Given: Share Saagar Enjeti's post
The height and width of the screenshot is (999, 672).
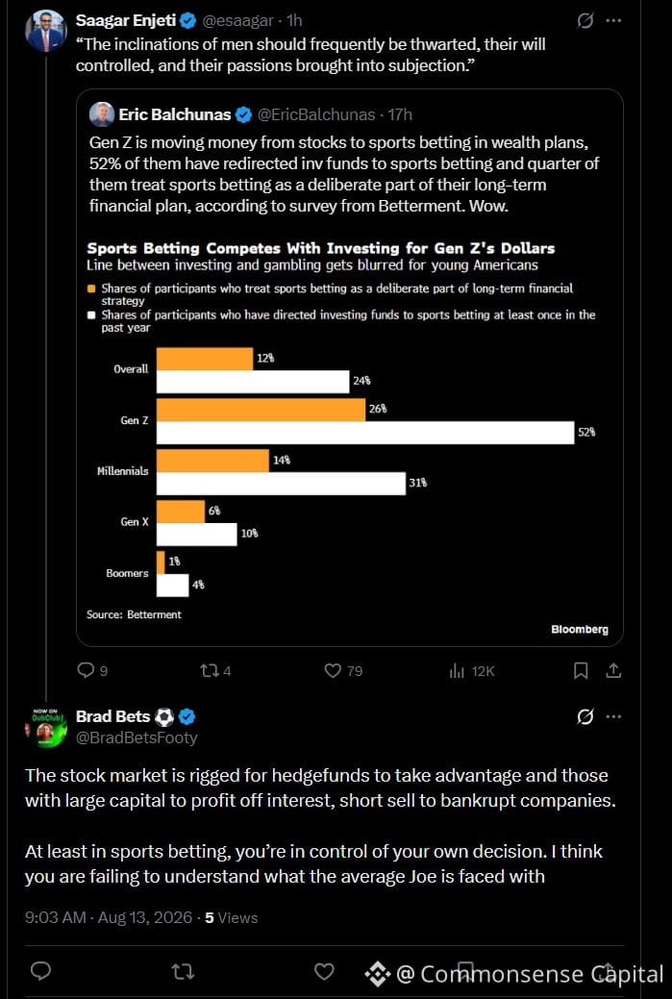Looking at the screenshot, I should tap(613, 671).
